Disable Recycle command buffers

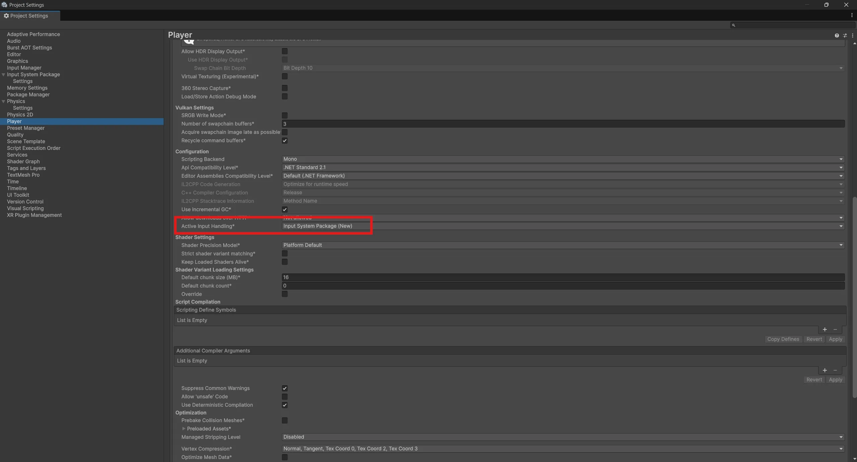[x=285, y=141]
